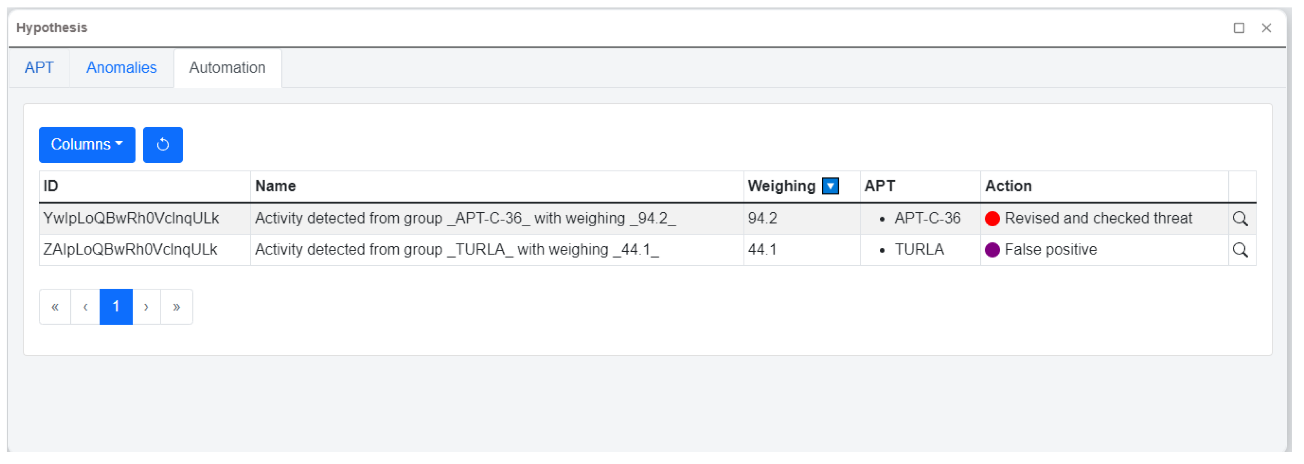Viewport: 1304px width, 464px height.
Task: Go to next page
Action: click(x=146, y=307)
